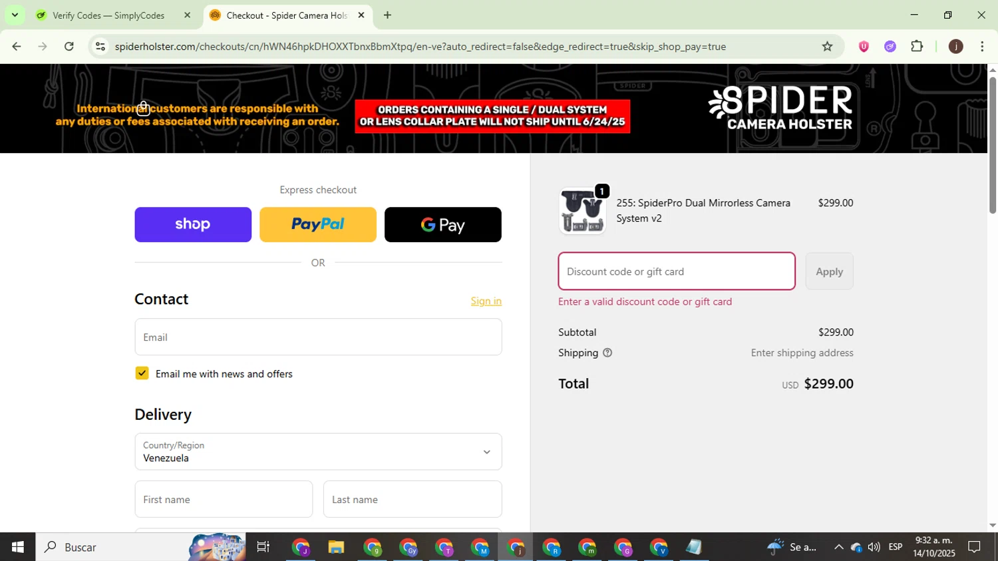
Task: Open the purple circular extension icon
Action: tap(890, 47)
